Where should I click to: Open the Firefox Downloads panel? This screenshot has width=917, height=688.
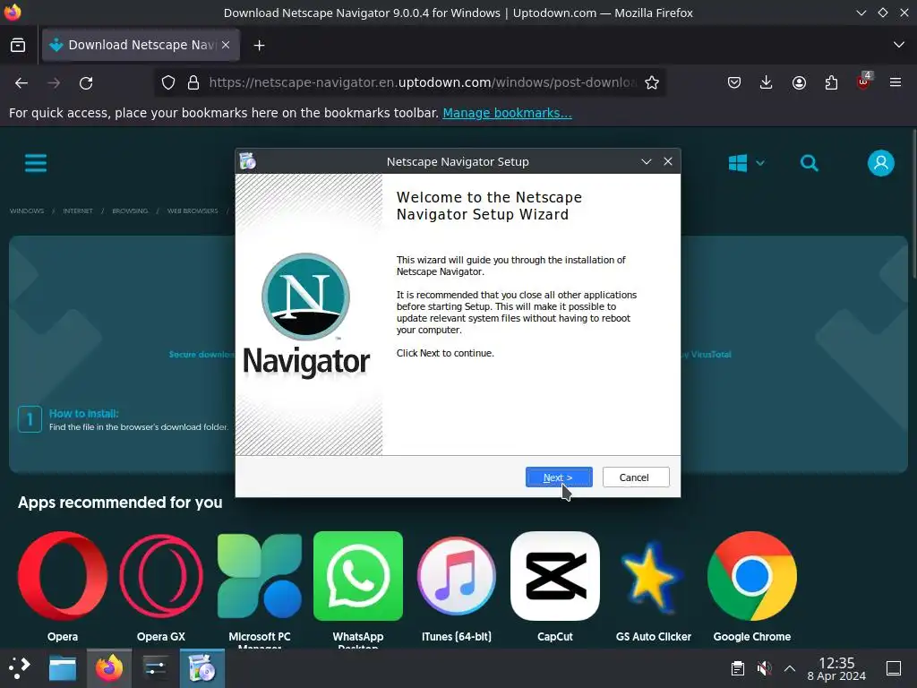(767, 83)
